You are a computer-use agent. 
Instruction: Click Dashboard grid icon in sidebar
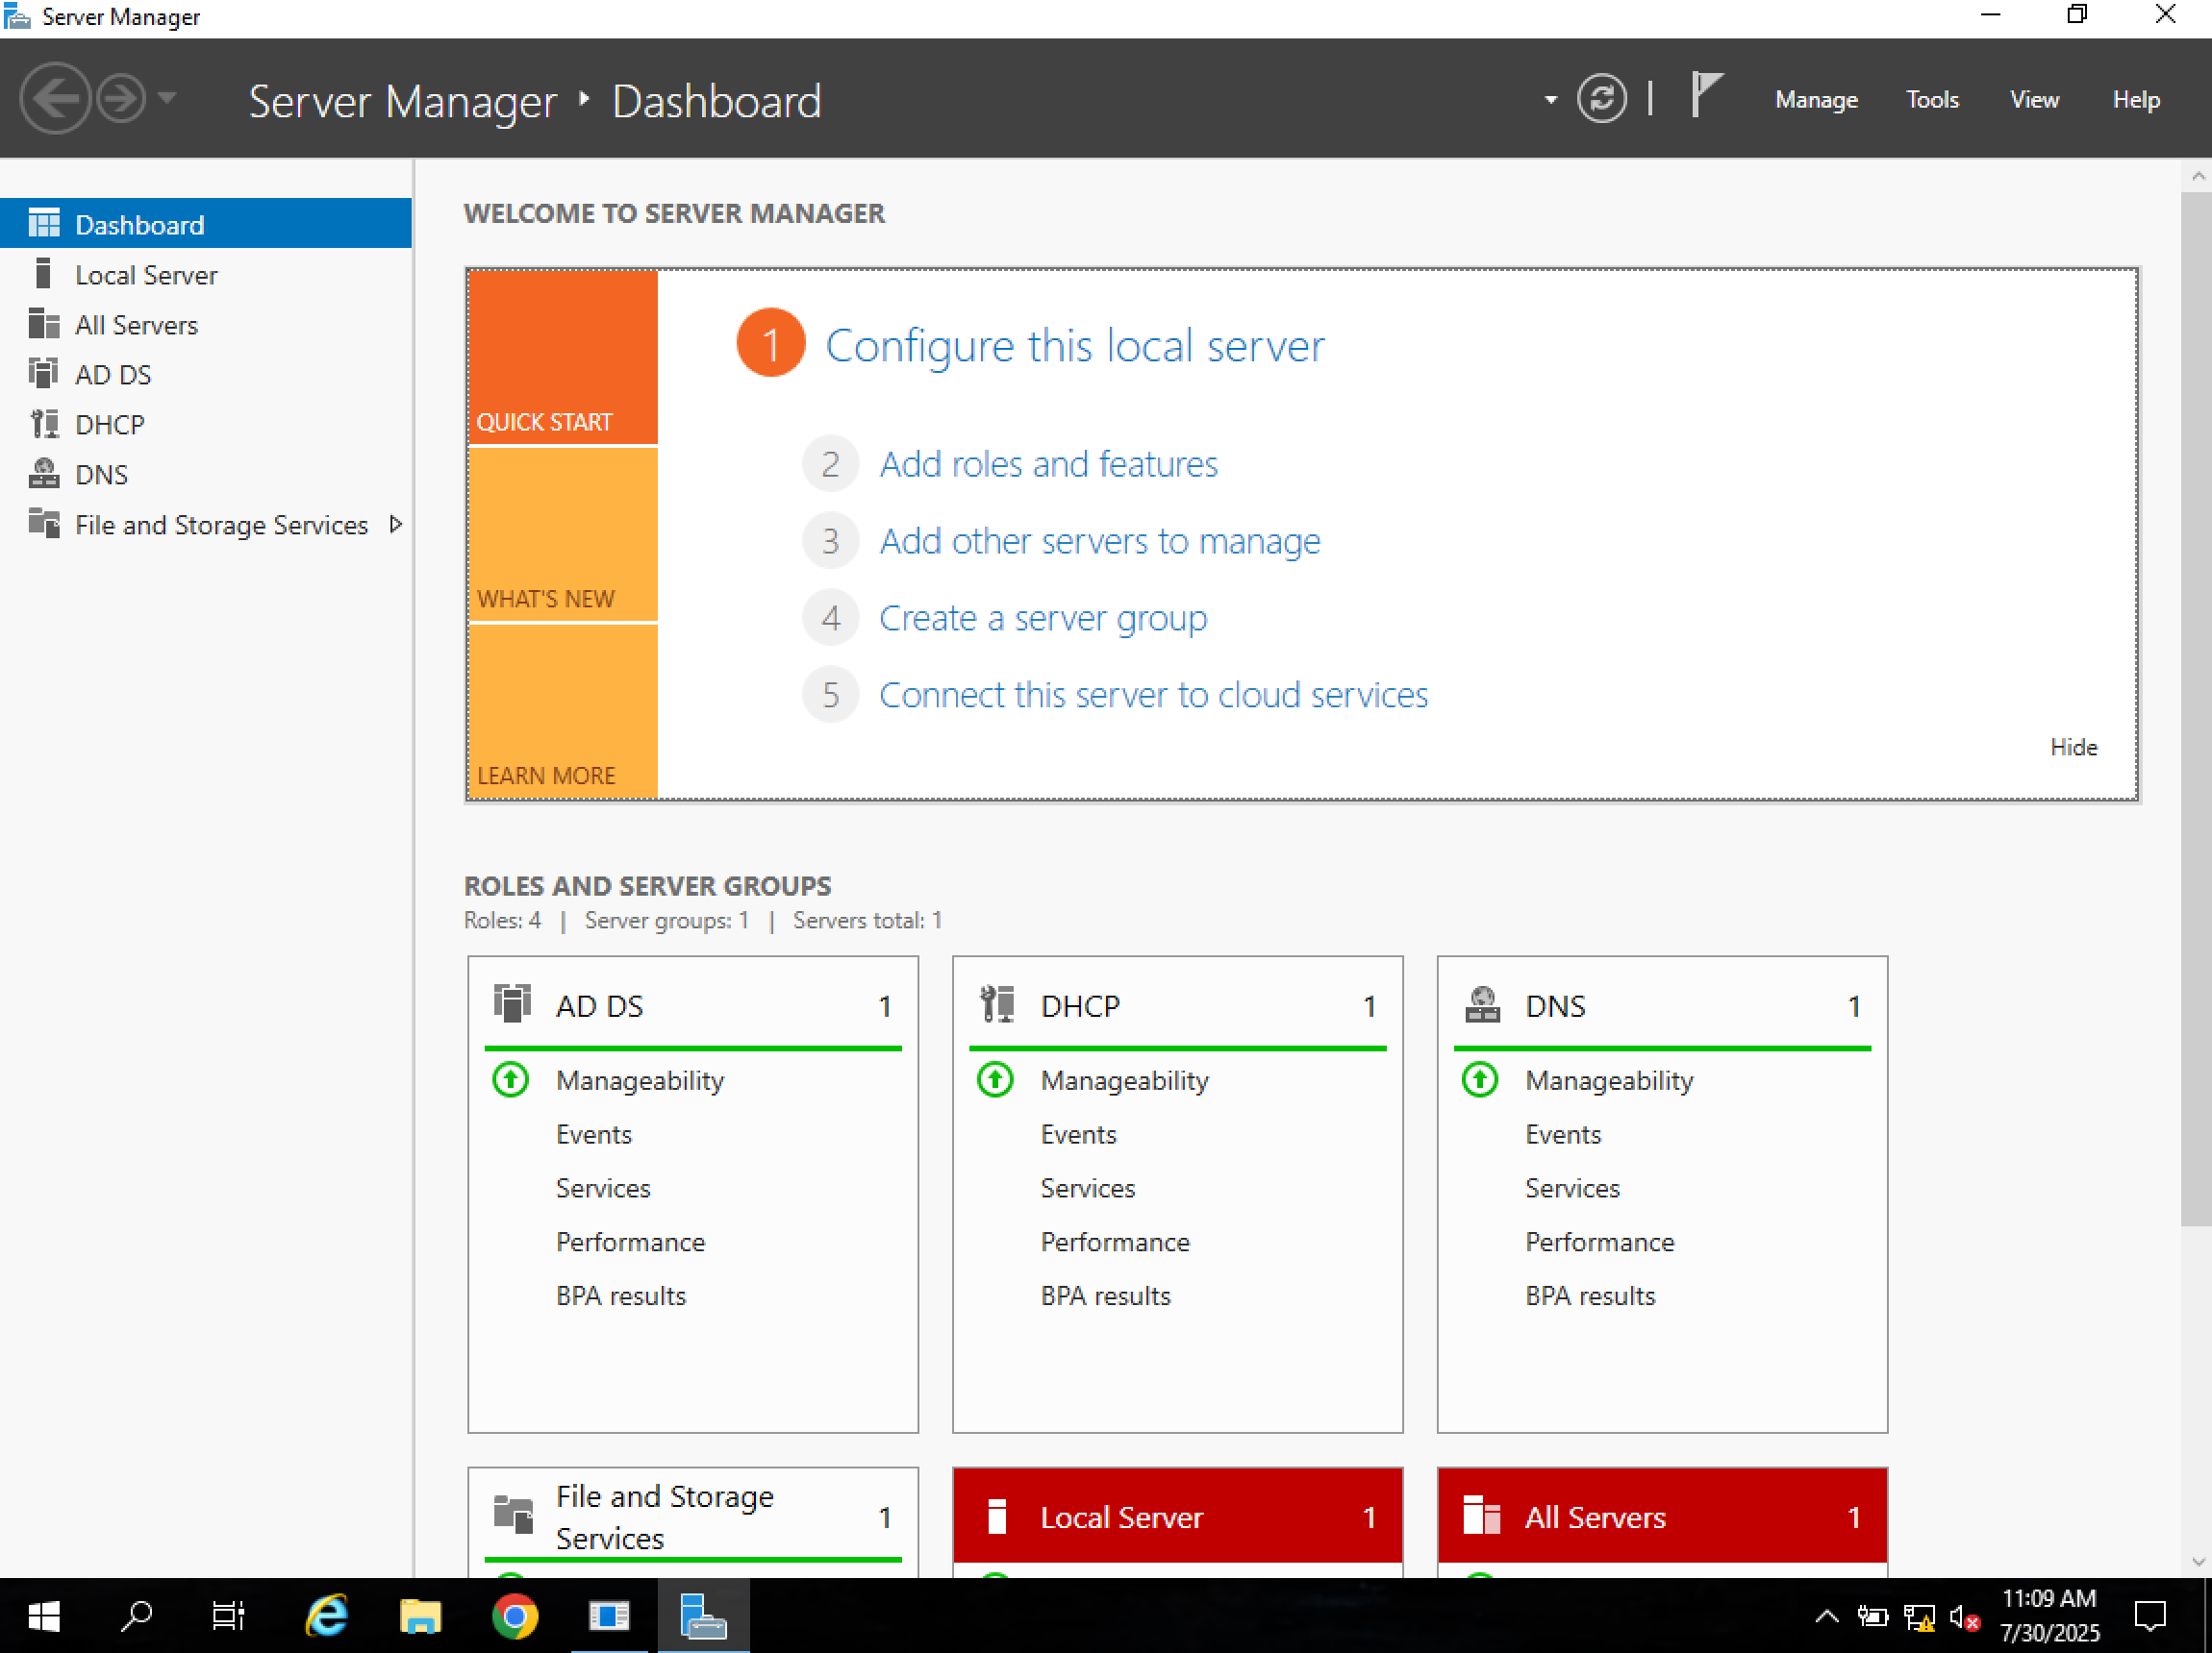(44, 223)
